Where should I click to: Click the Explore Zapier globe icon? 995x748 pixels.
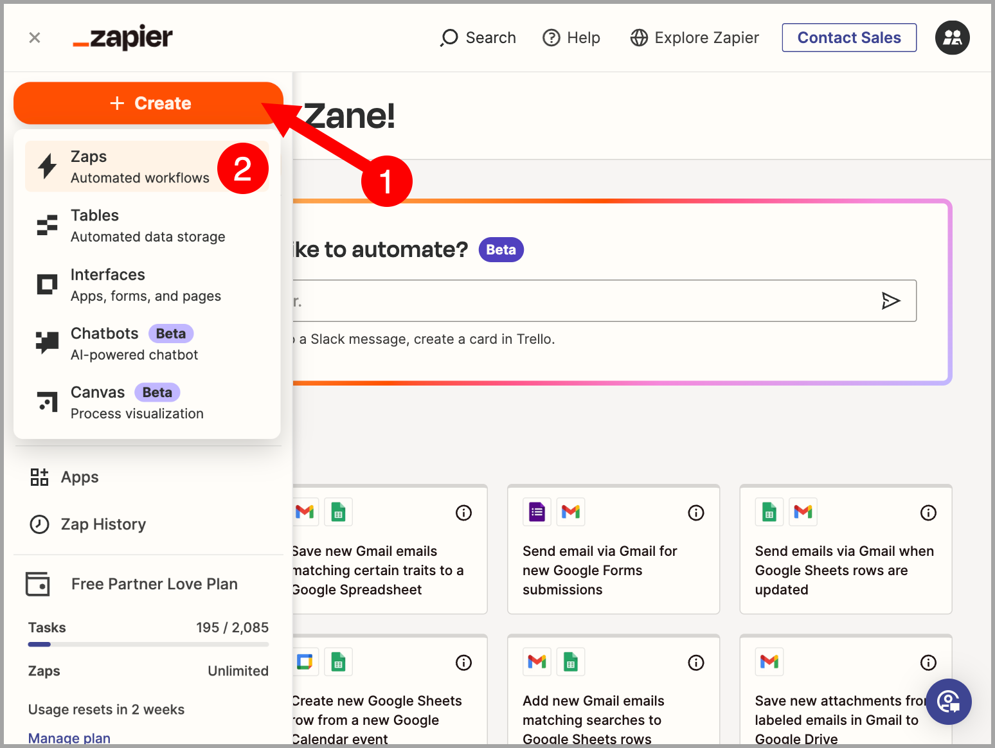(639, 38)
